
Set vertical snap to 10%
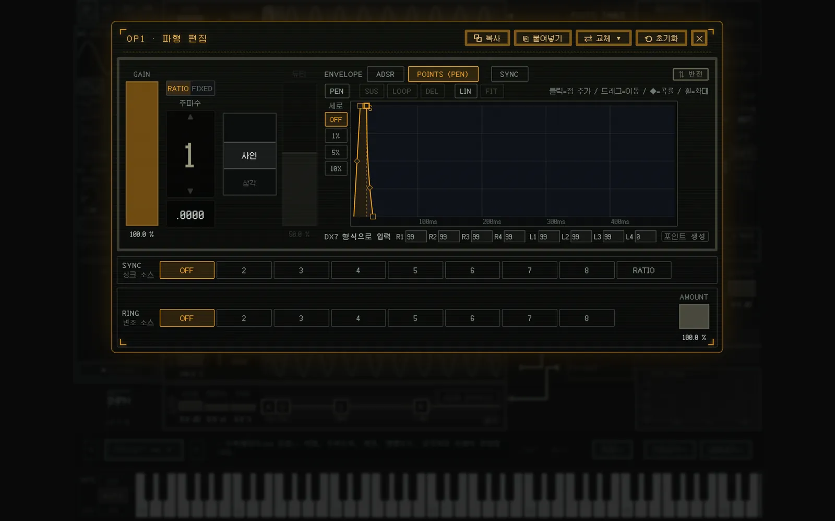tap(336, 169)
